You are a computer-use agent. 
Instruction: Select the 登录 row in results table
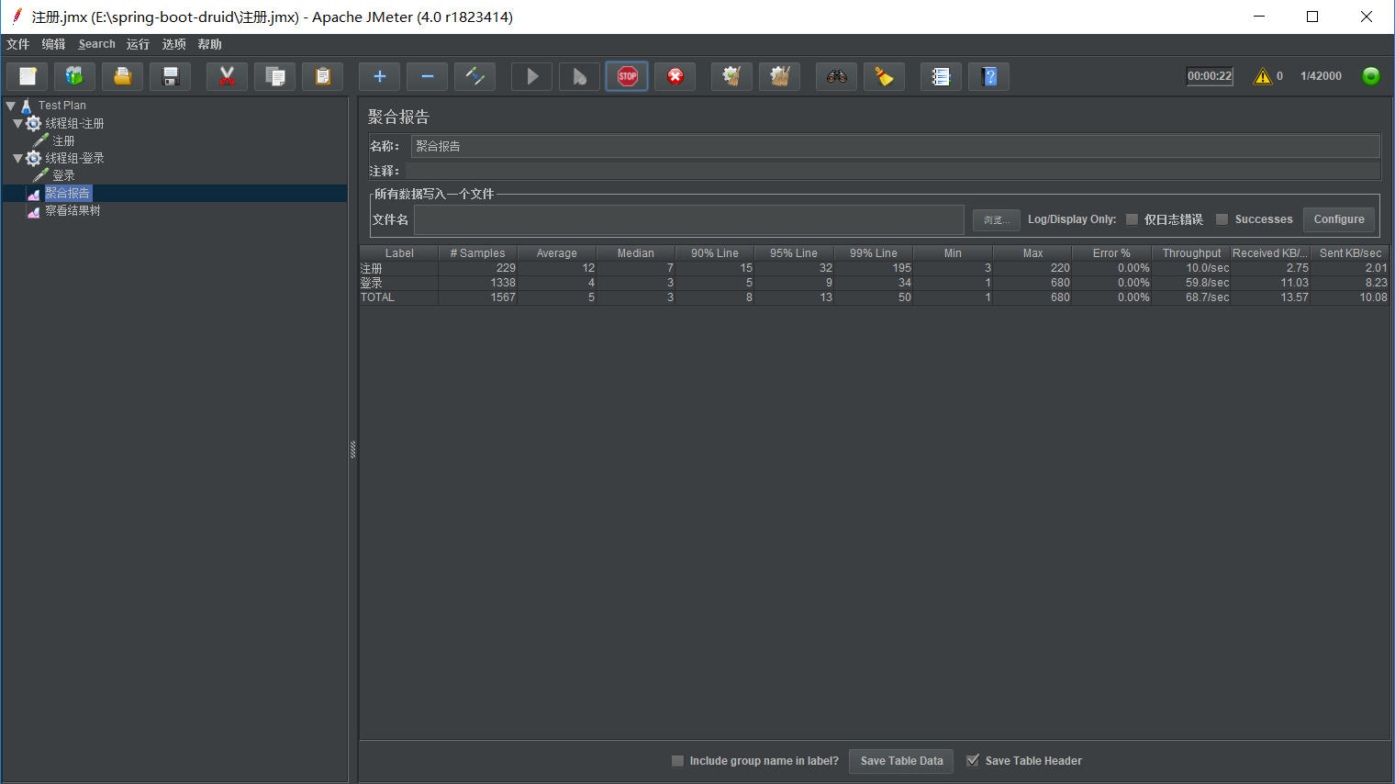tap(874, 283)
